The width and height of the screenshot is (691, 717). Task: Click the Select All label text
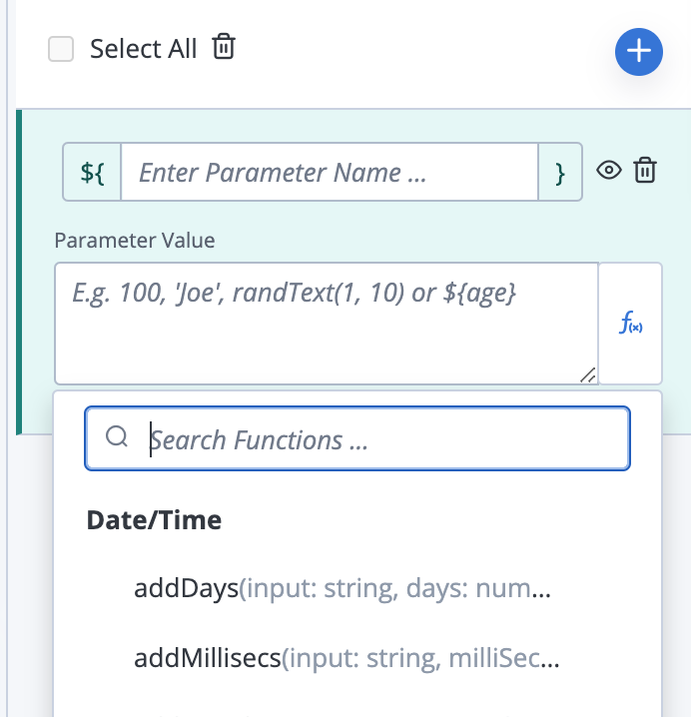pos(143,49)
